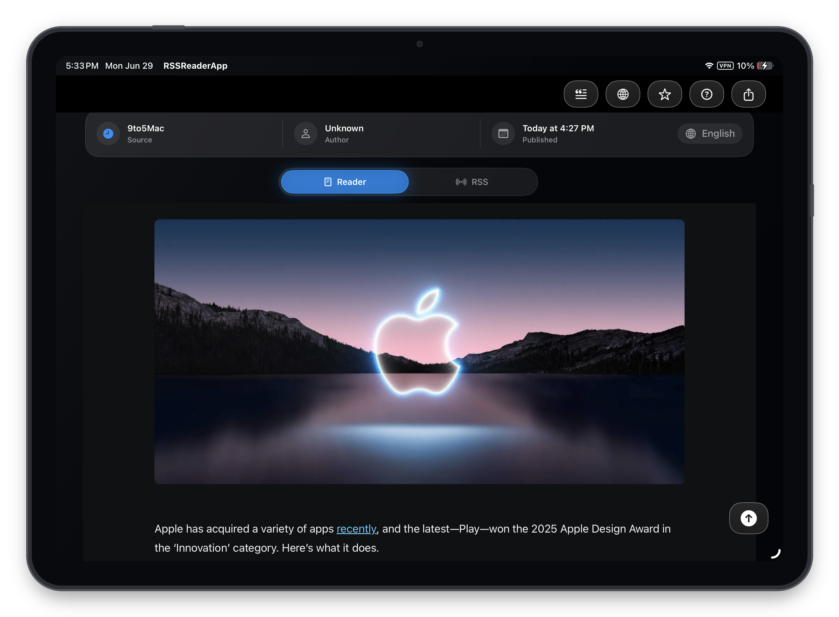This screenshot has height=617, width=839.
Task: Open the article in web browser globe icon
Action: coord(622,94)
